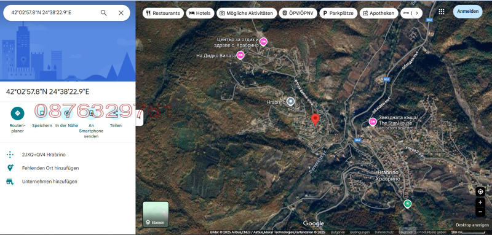Image resolution: width=492 pixels, height=235 pixels.
Task: Open the In der Nähe nearby icon
Action: (x=66, y=114)
